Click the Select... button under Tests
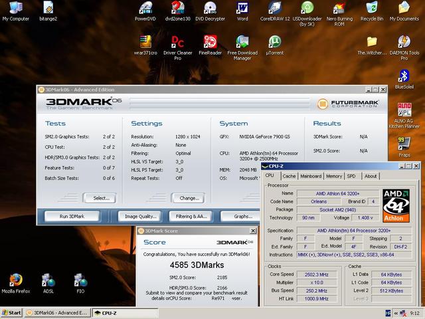425x319 pixels. click(101, 198)
